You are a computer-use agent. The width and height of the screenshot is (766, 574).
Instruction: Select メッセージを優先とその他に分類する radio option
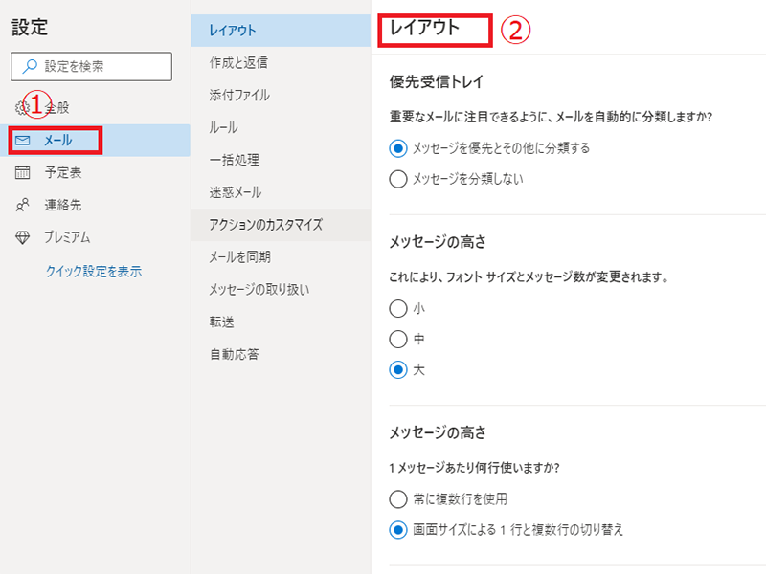pos(398,148)
